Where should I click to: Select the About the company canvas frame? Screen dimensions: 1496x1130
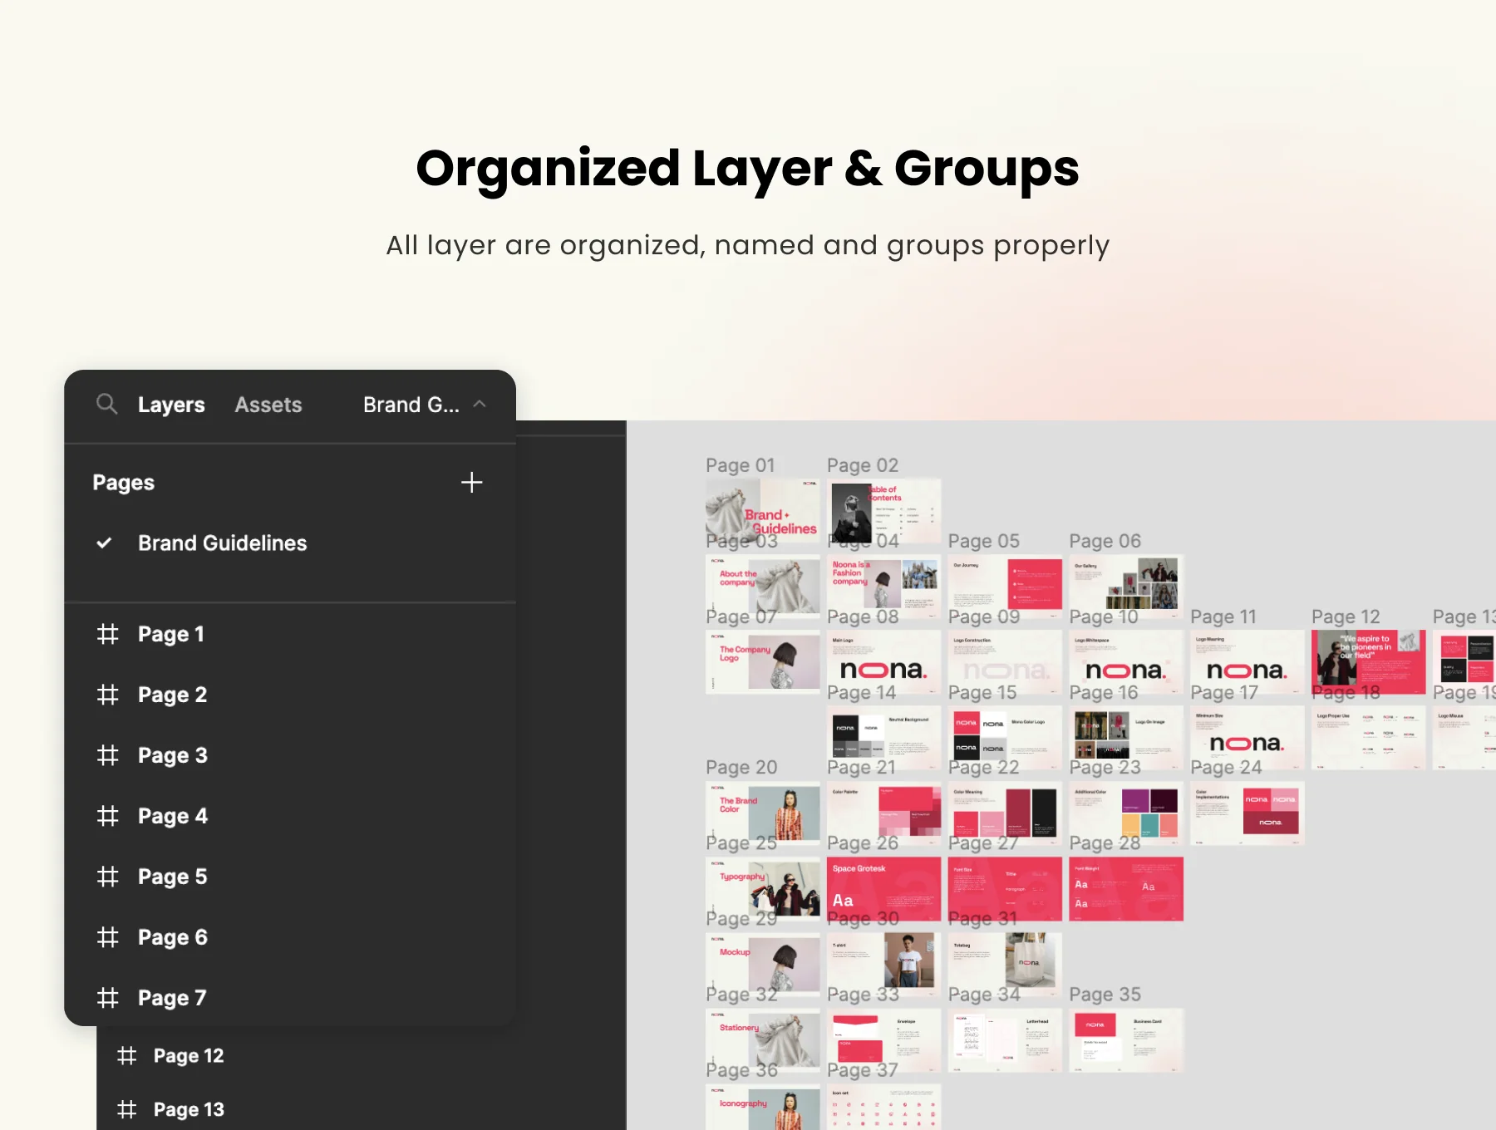762,586
